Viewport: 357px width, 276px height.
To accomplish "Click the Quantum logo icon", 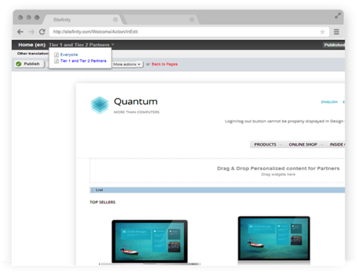I will point(99,104).
